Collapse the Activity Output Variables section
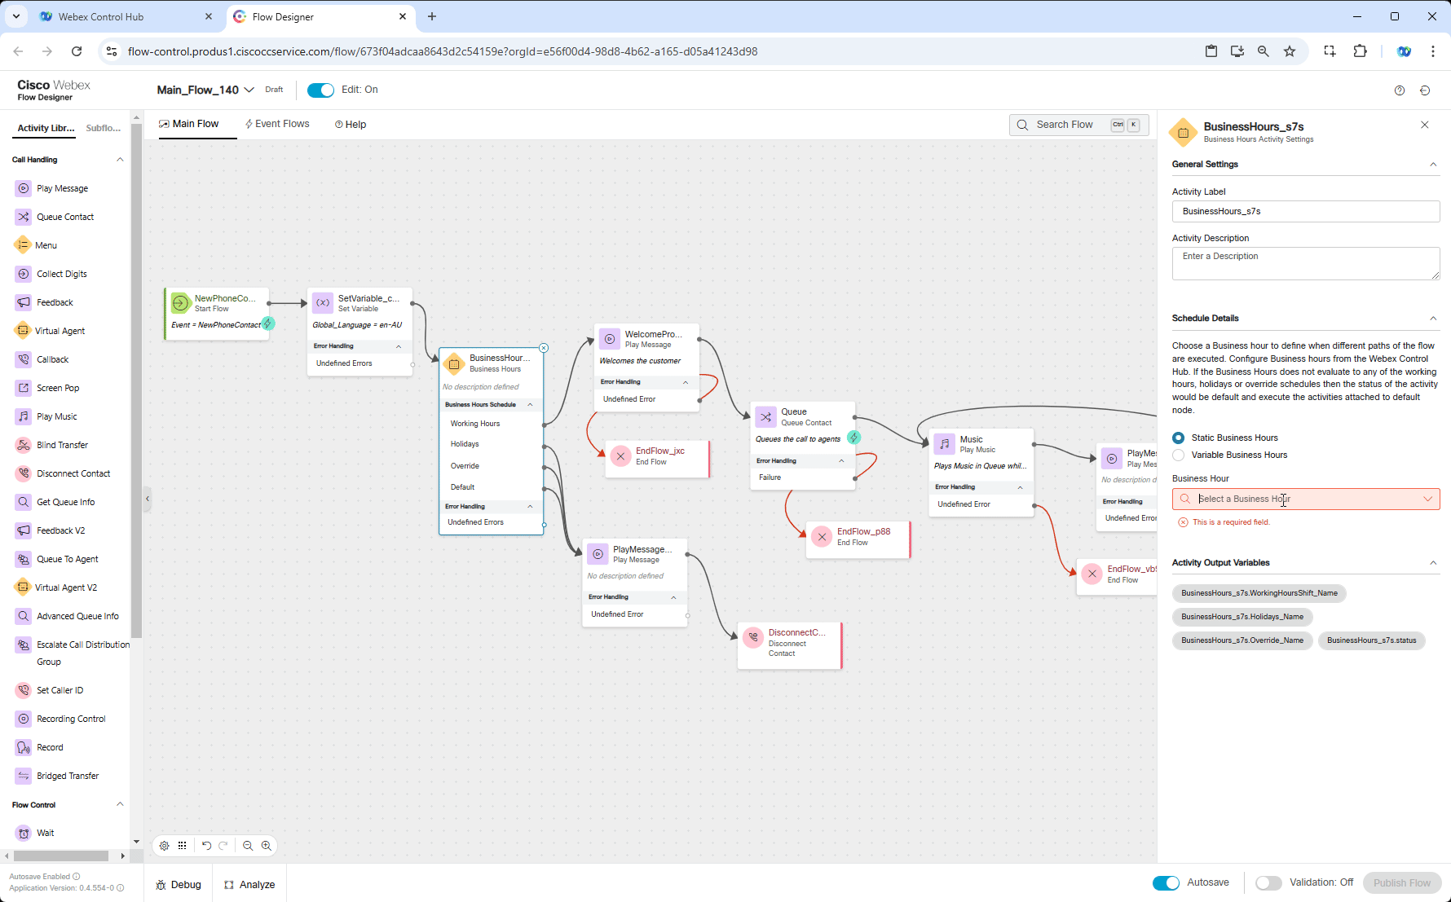 point(1433,563)
